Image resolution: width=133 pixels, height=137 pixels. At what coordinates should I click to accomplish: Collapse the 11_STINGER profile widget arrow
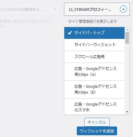(x=123, y=9)
